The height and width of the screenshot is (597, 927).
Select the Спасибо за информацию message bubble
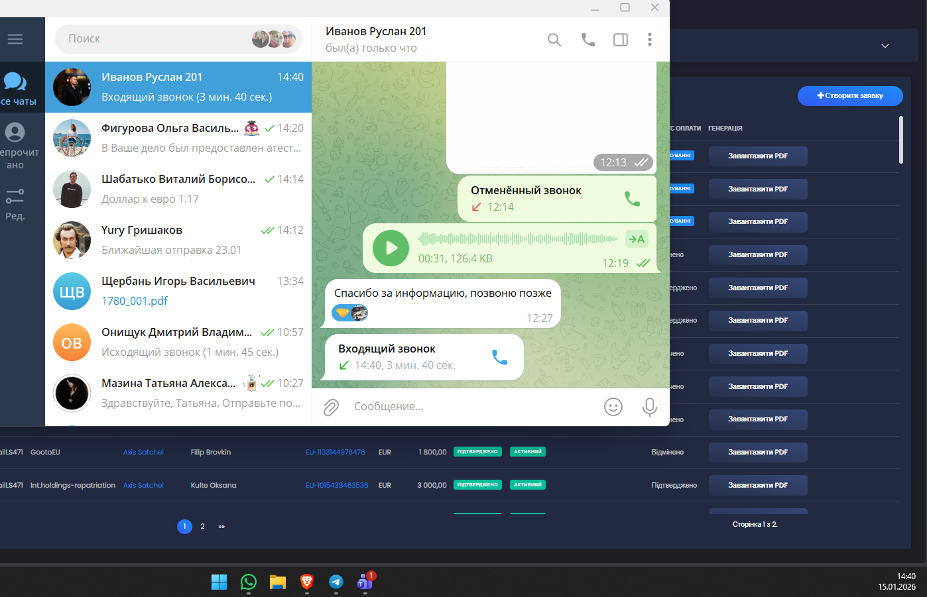443,303
